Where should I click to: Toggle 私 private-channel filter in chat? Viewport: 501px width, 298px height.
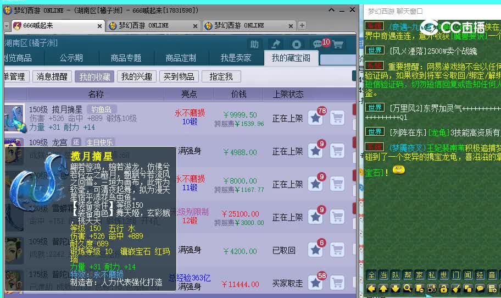(x=432, y=275)
